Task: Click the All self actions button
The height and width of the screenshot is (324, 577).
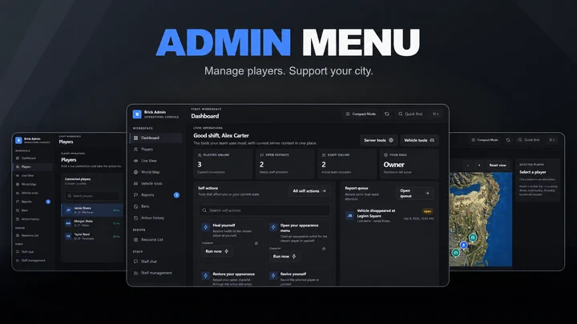Action: click(309, 191)
